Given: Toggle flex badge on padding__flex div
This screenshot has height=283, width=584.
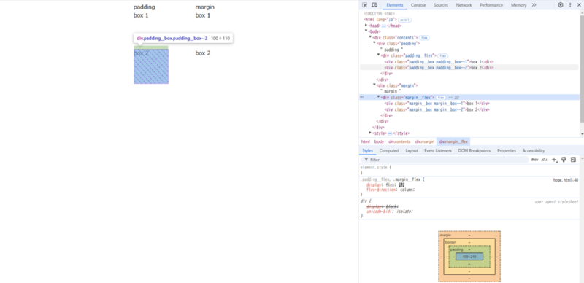Looking at the screenshot, I should pyautogui.click(x=443, y=55).
